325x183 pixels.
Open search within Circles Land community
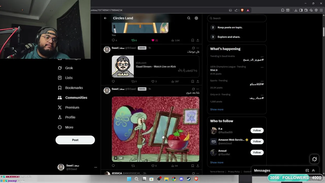[x=189, y=18]
